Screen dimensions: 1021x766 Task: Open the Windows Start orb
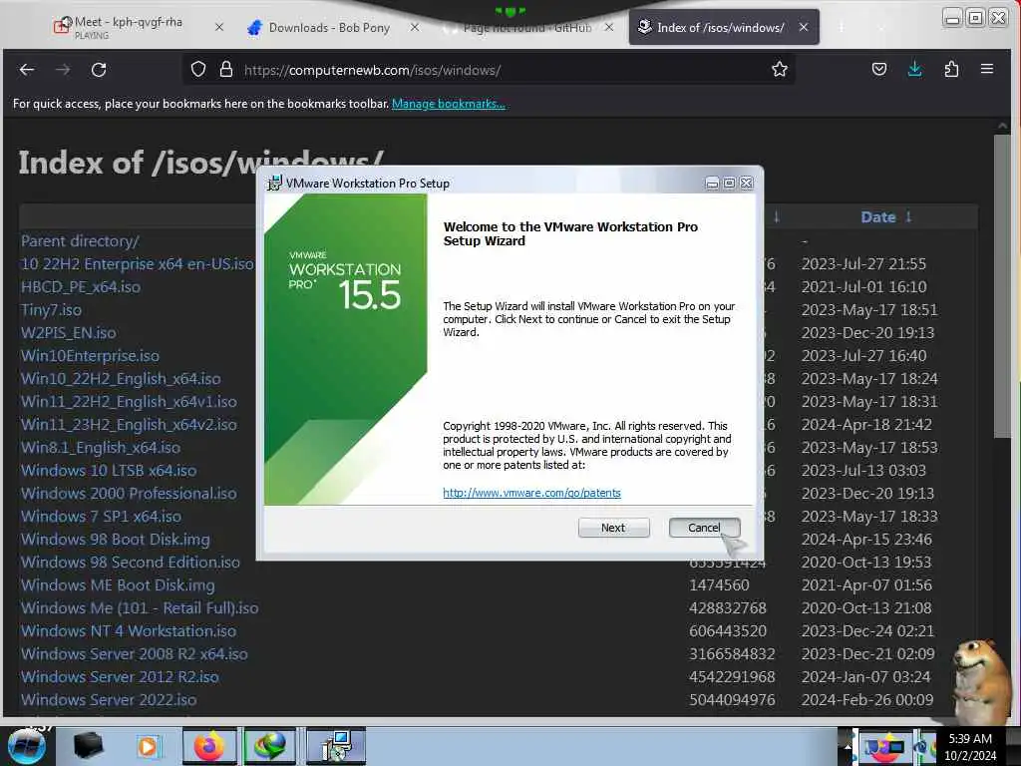(x=27, y=746)
